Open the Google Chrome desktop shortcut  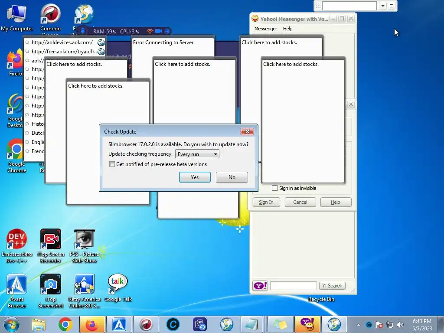[x=16, y=156]
